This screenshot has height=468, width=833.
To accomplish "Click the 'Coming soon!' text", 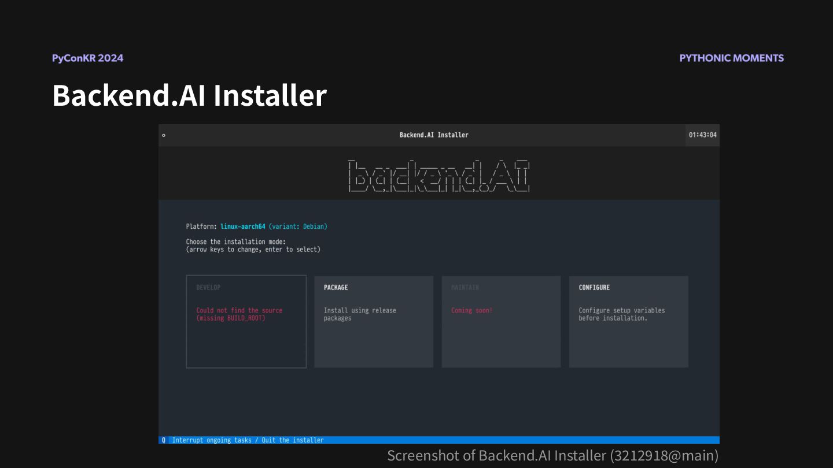I will 472,310.
